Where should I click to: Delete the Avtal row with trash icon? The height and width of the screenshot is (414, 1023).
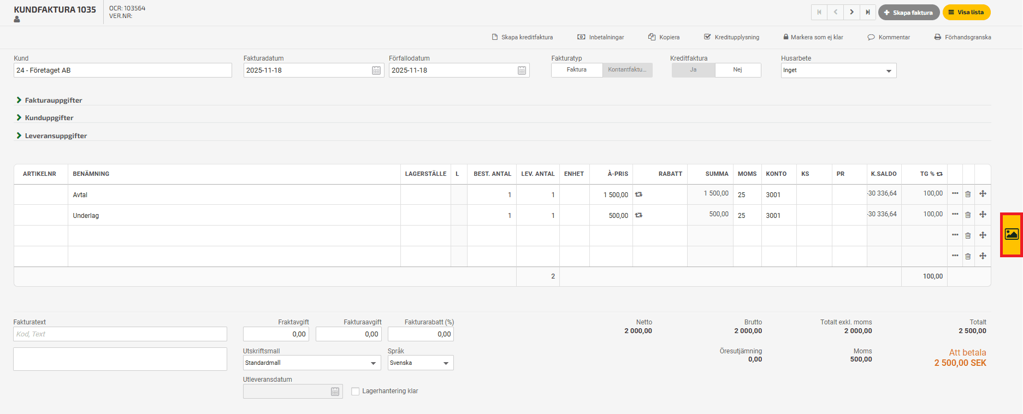(968, 194)
